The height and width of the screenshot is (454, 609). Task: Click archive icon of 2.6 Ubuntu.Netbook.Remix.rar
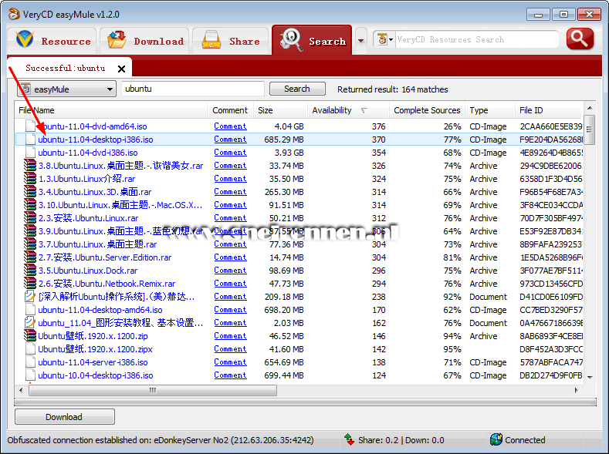[x=30, y=284]
